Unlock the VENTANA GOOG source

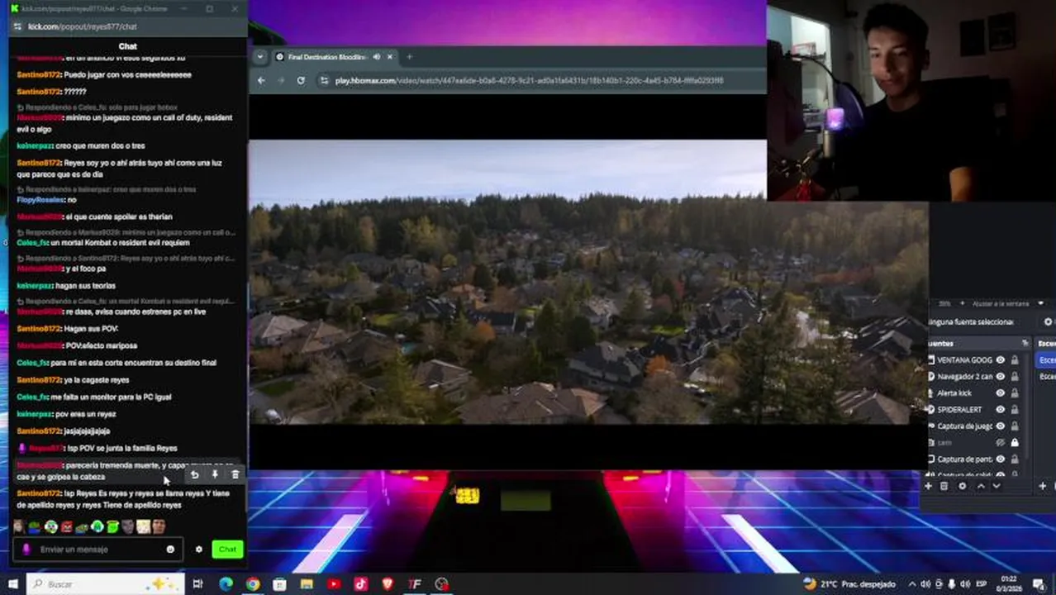(x=1015, y=359)
